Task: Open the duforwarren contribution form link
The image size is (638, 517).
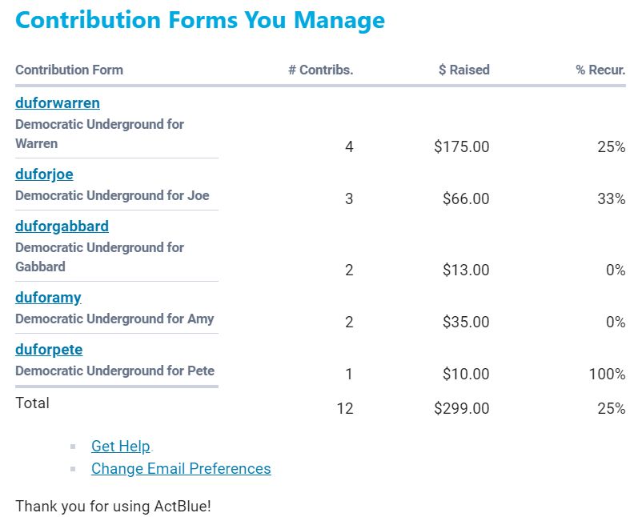Action: point(58,103)
